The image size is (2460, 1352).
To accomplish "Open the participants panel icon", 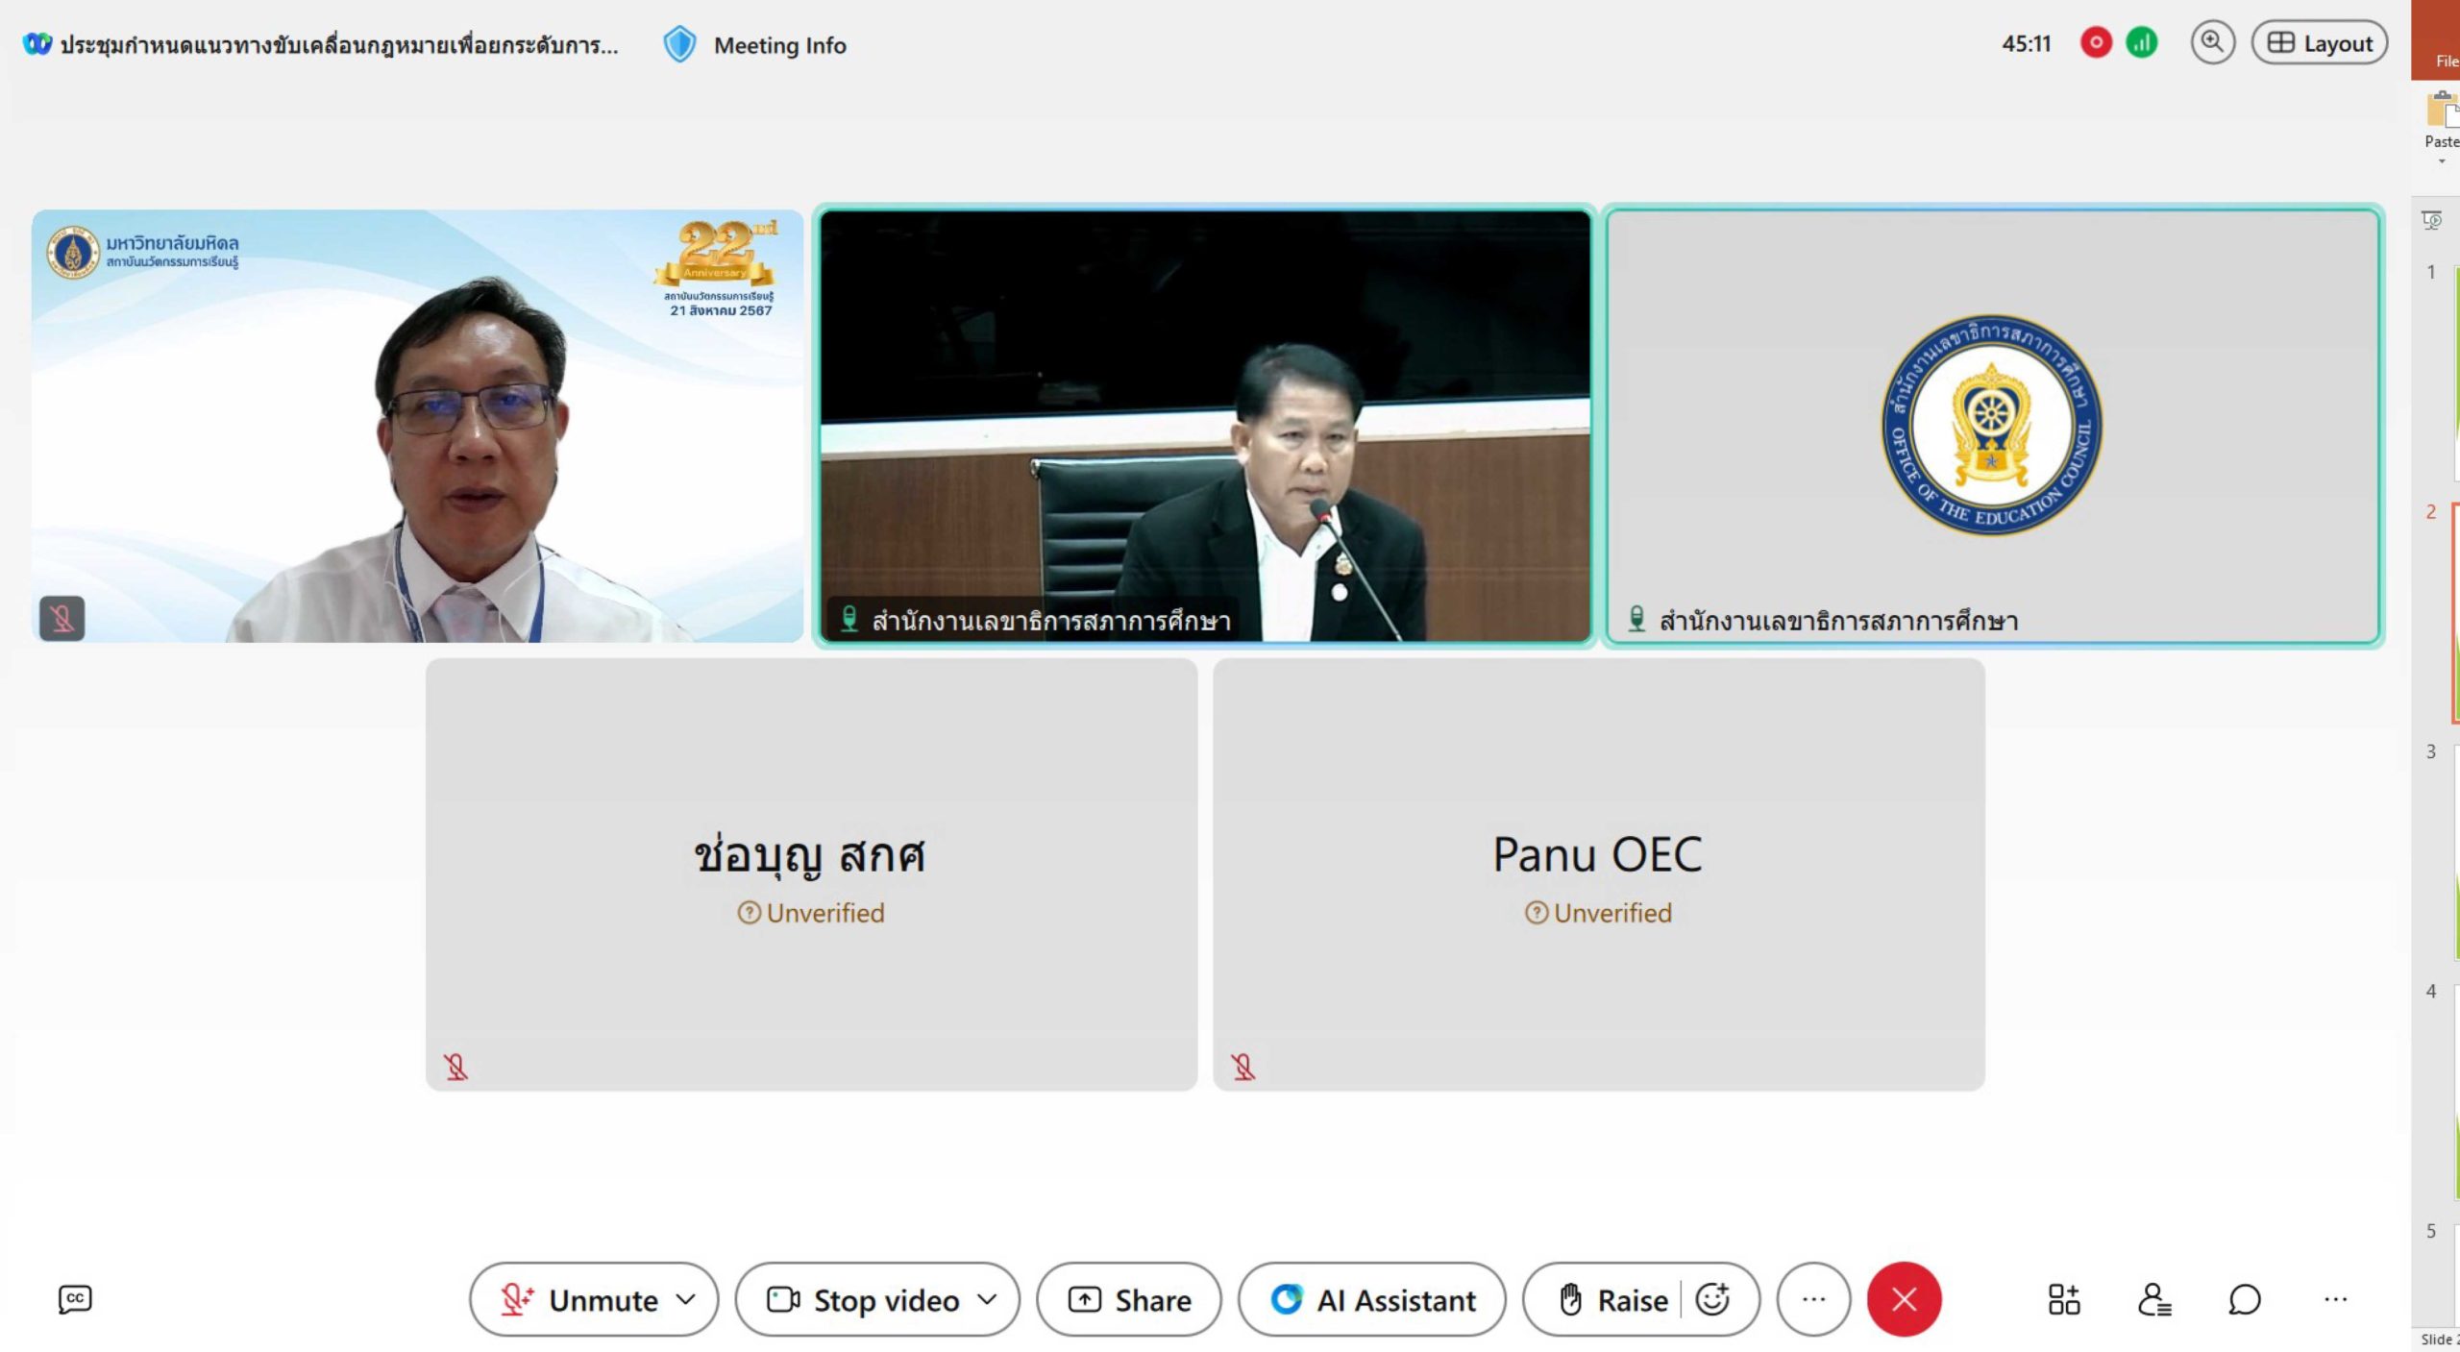I will (x=2153, y=1299).
